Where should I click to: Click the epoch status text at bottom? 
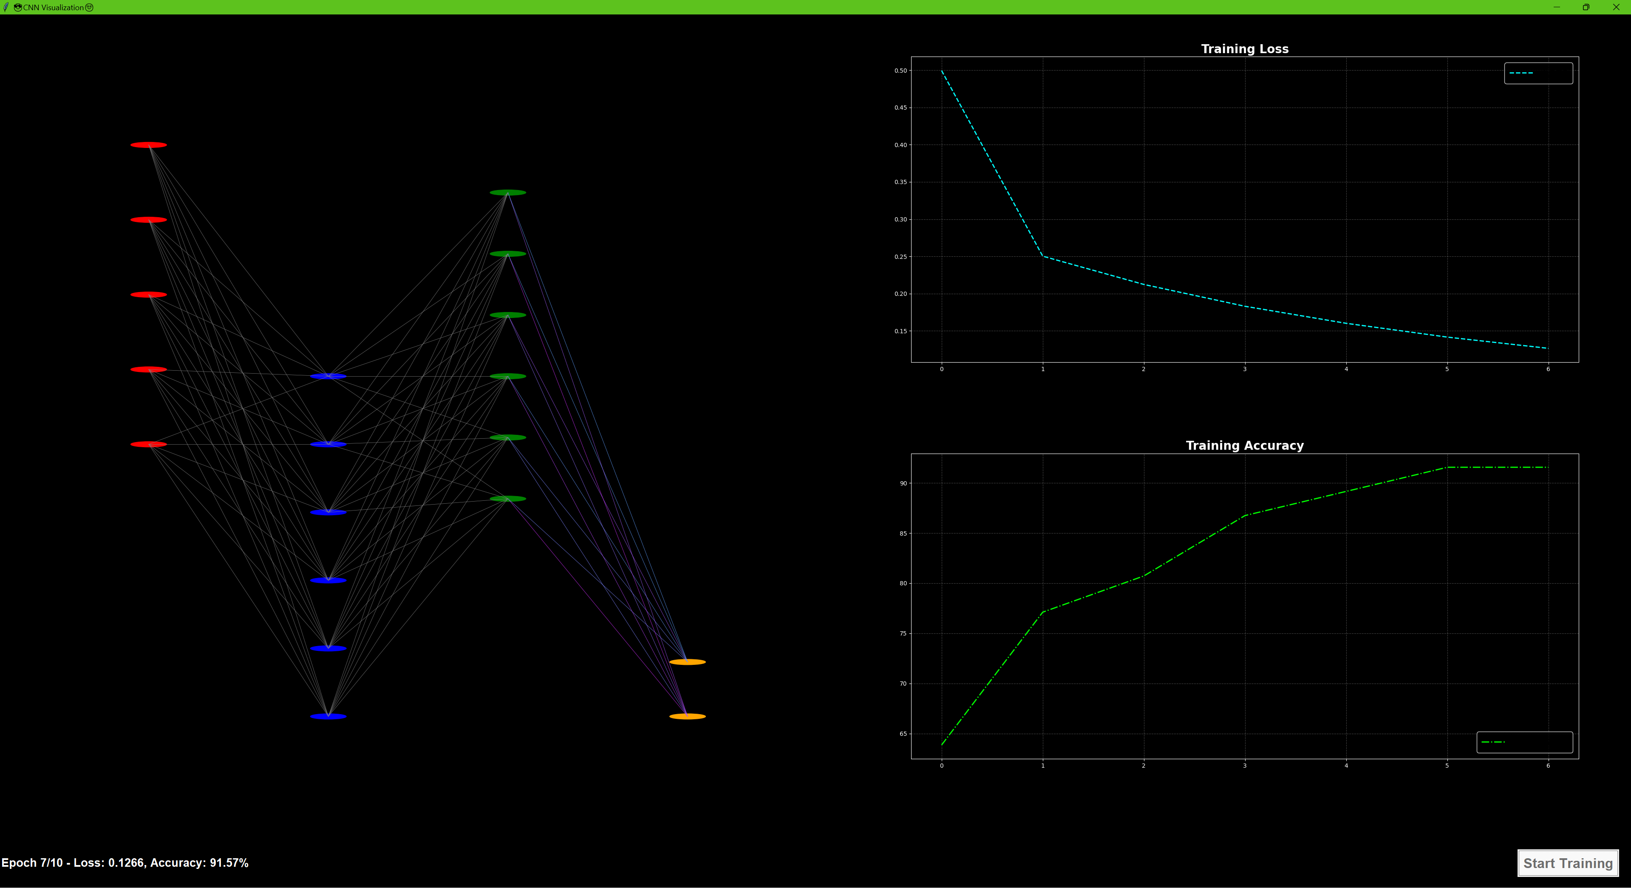[125, 862]
